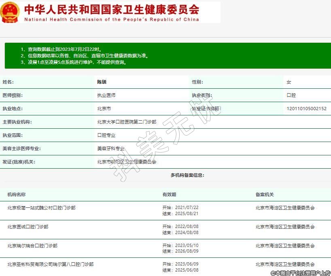Select the certificate number 120110105002152
Screen dimensions: 331x276
(306, 109)
